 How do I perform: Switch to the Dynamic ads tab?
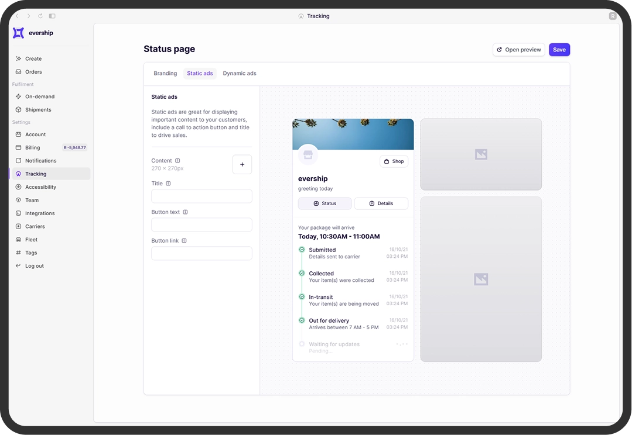[x=240, y=74]
